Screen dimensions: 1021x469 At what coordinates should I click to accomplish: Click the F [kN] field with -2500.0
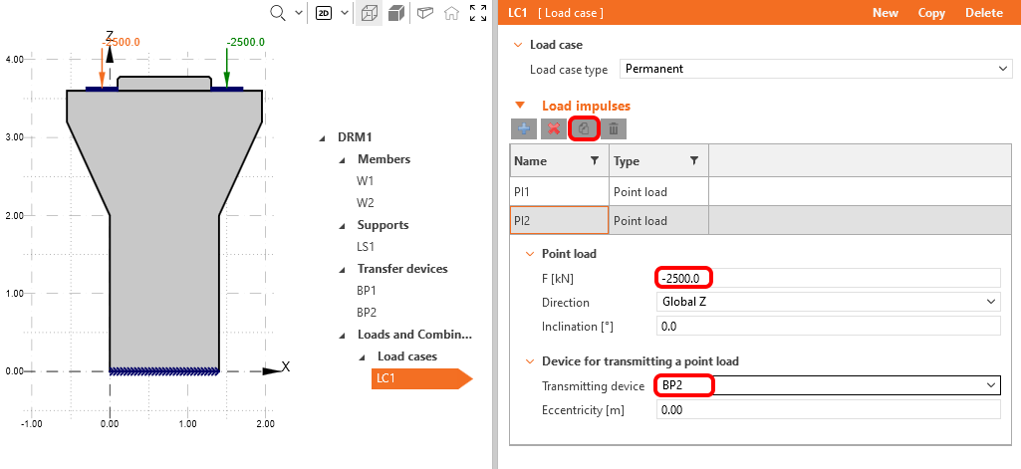829,279
